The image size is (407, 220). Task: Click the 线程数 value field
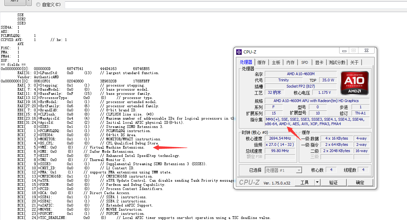pyautogui.click(x=363, y=170)
